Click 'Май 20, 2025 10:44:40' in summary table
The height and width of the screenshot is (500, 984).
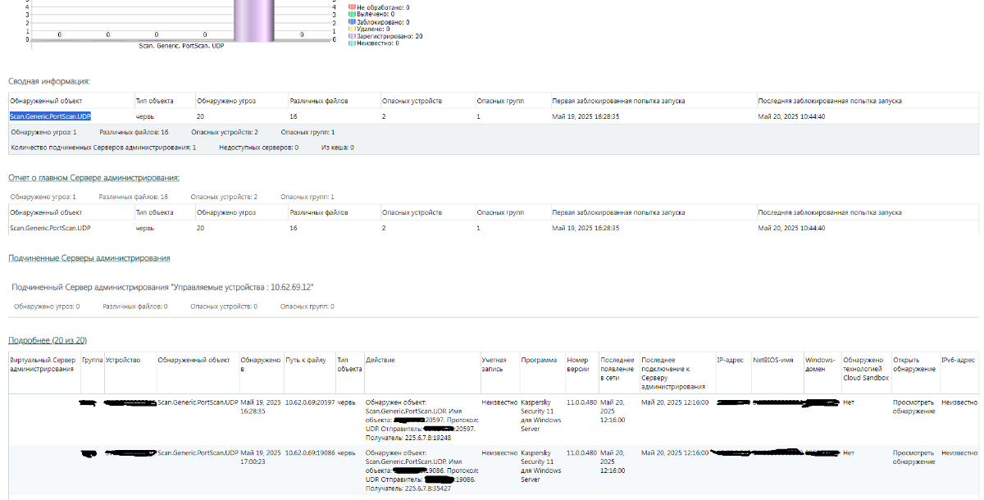coord(791,116)
